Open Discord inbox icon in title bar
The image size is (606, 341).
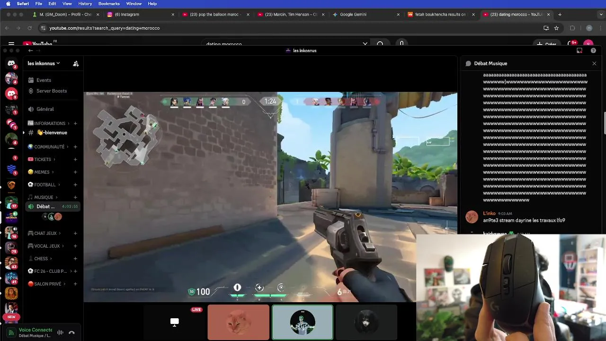[579, 51]
